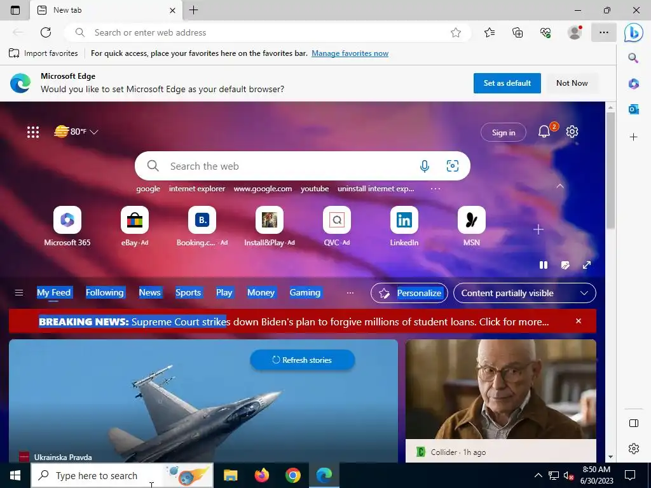Viewport: 651px width, 488px height.
Task: Open Manage favorites now link
Action: pyautogui.click(x=350, y=53)
